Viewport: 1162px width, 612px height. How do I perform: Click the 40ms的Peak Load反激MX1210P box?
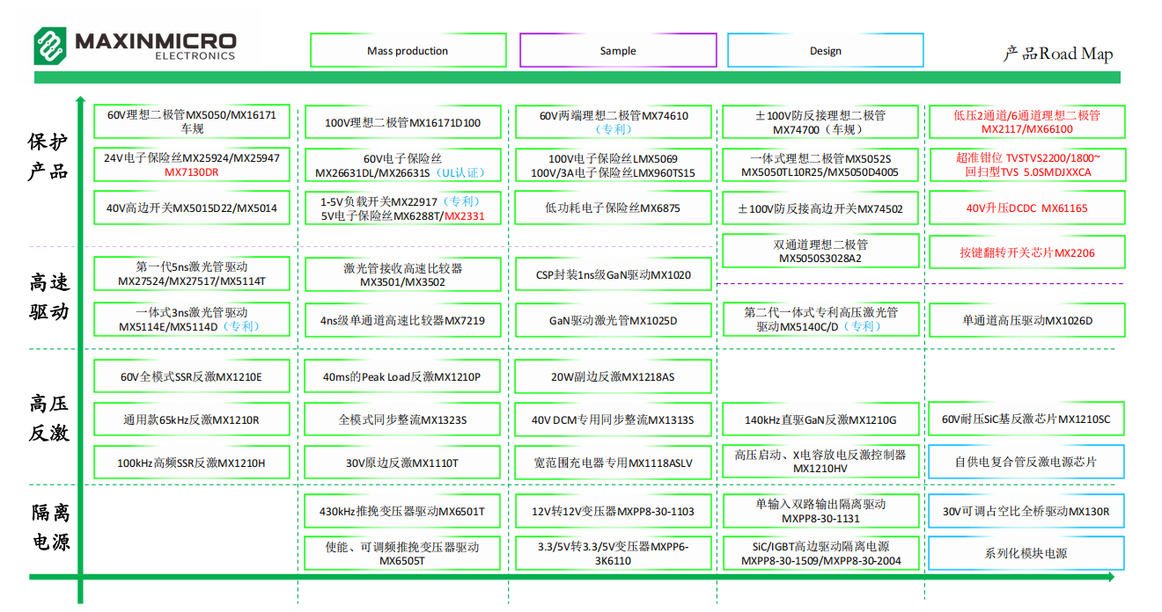[x=402, y=376]
